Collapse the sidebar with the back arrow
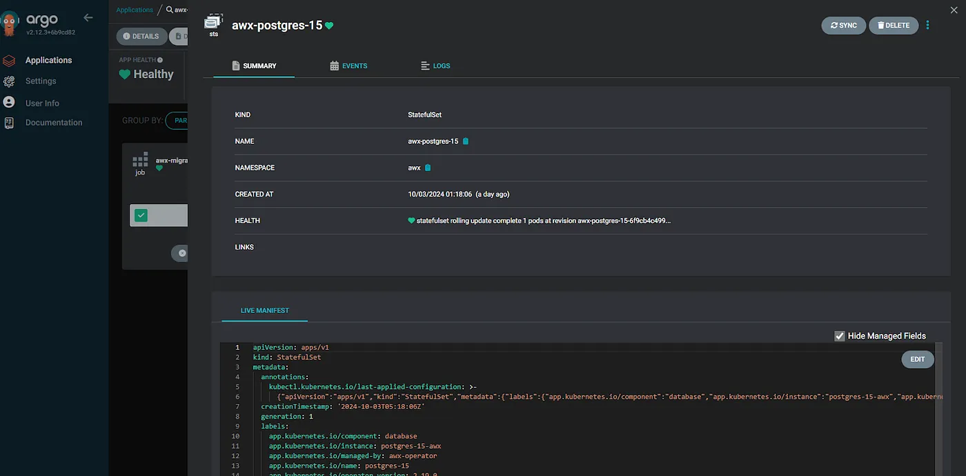This screenshot has height=476, width=966. click(88, 18)
